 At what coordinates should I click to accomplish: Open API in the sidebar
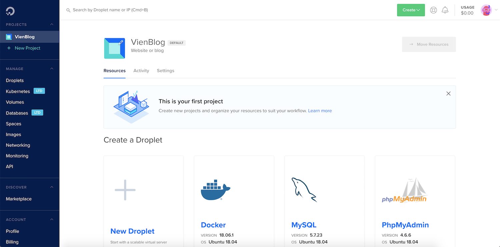coord(9,167)
